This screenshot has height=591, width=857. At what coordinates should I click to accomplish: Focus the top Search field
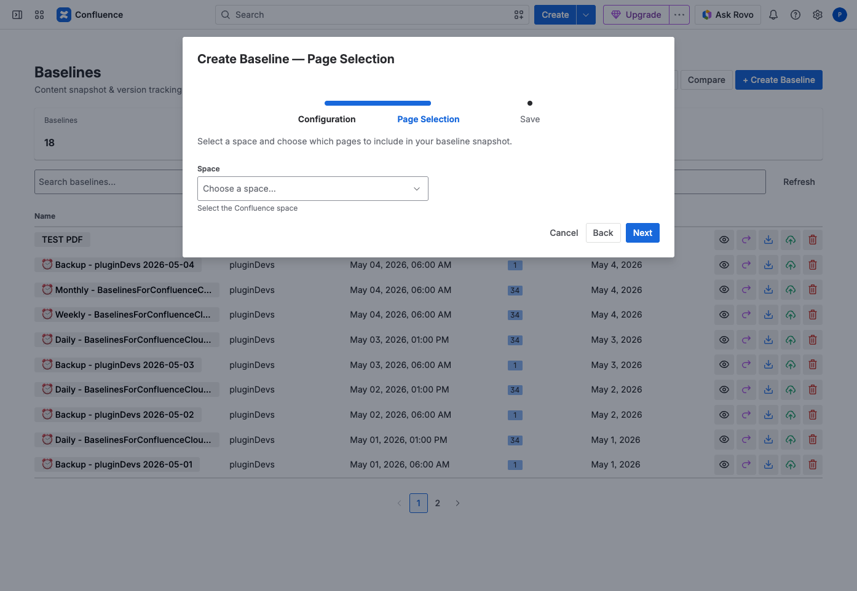click(x=372, y=15)
